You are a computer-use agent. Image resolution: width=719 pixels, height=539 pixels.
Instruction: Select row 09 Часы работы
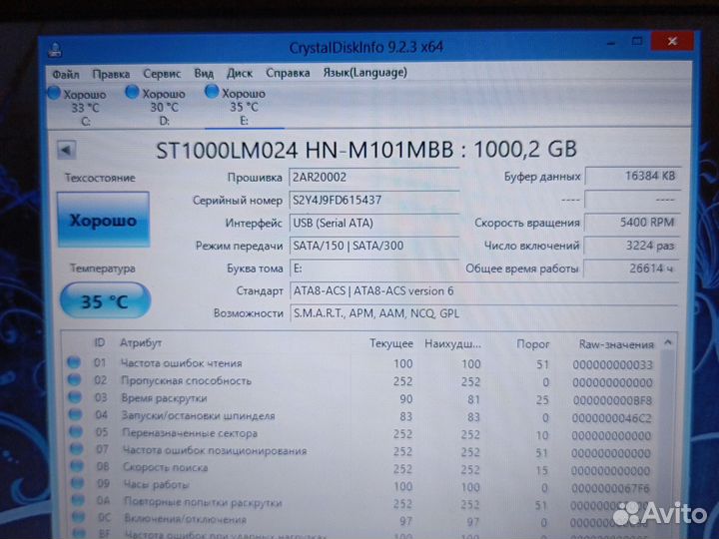click(362, 486)
